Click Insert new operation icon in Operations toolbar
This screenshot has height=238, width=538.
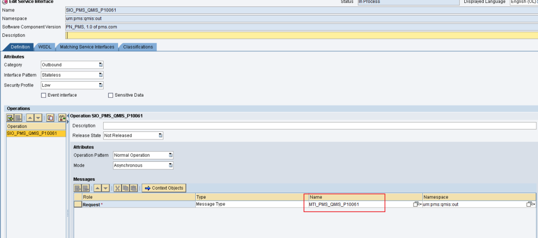point(10,118)
